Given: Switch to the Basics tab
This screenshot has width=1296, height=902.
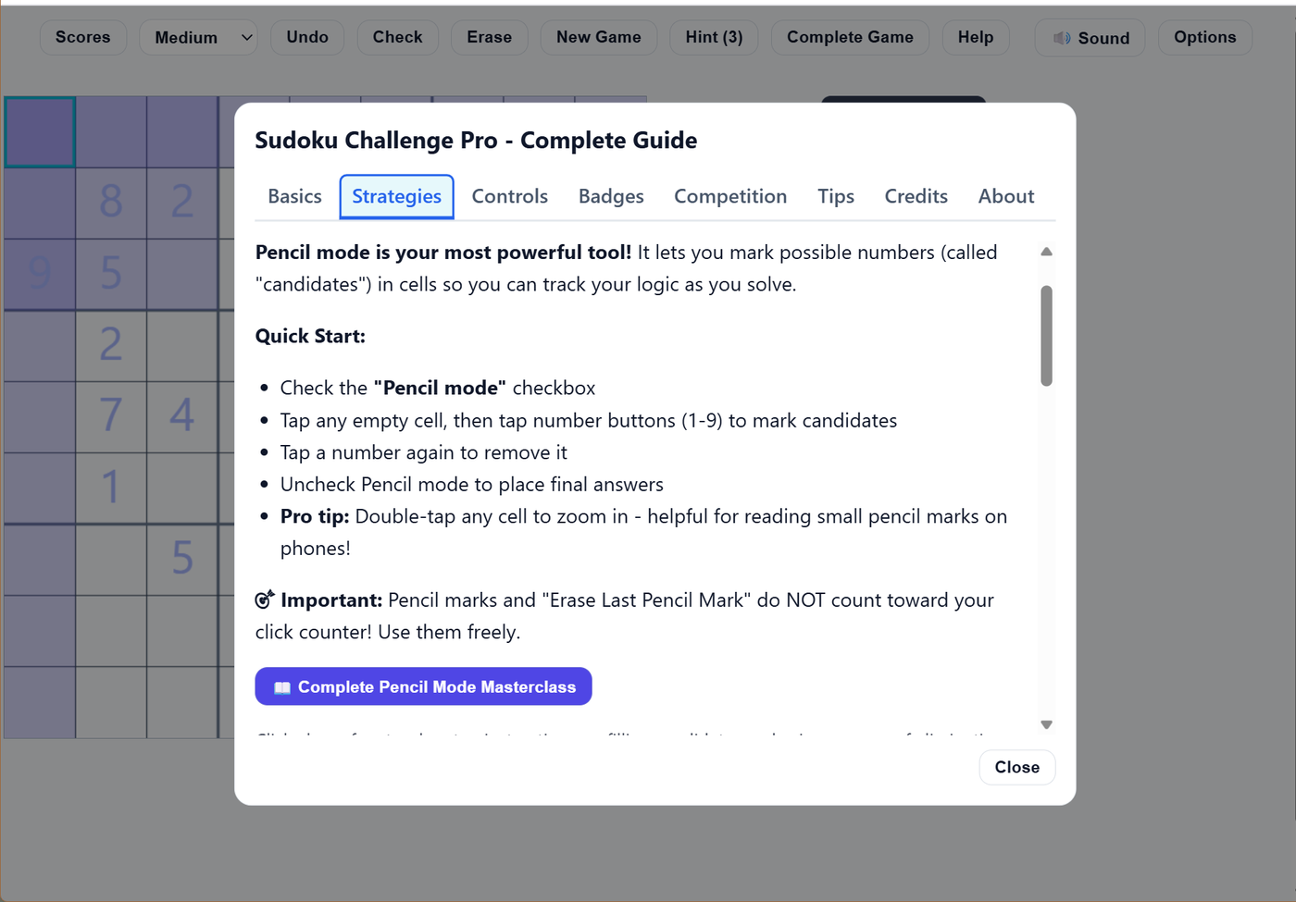Looking at the screenshot, I should 294,196.
